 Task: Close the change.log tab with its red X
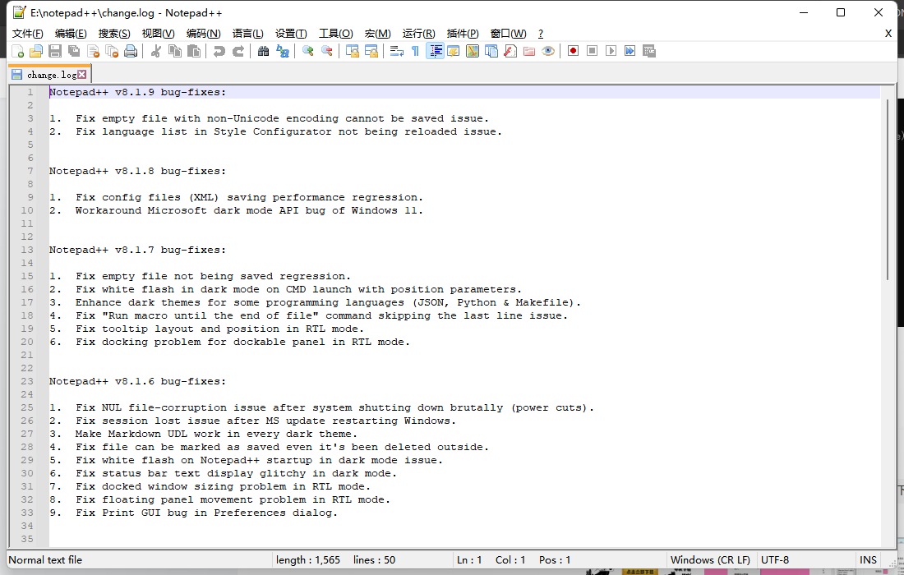pos(82,74)
